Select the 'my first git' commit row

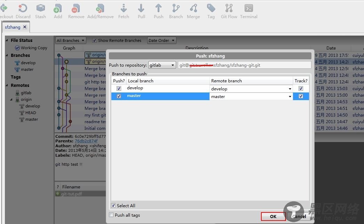(95, 115)
